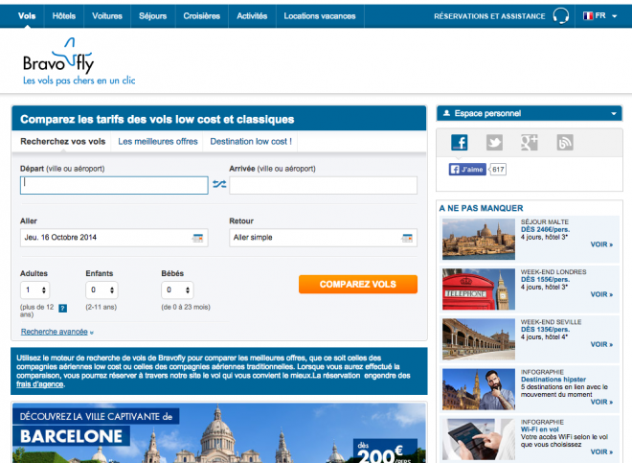Open the Adultes passenger count selector
This screenshot has width=632, height=463.
tap(35, 289)
